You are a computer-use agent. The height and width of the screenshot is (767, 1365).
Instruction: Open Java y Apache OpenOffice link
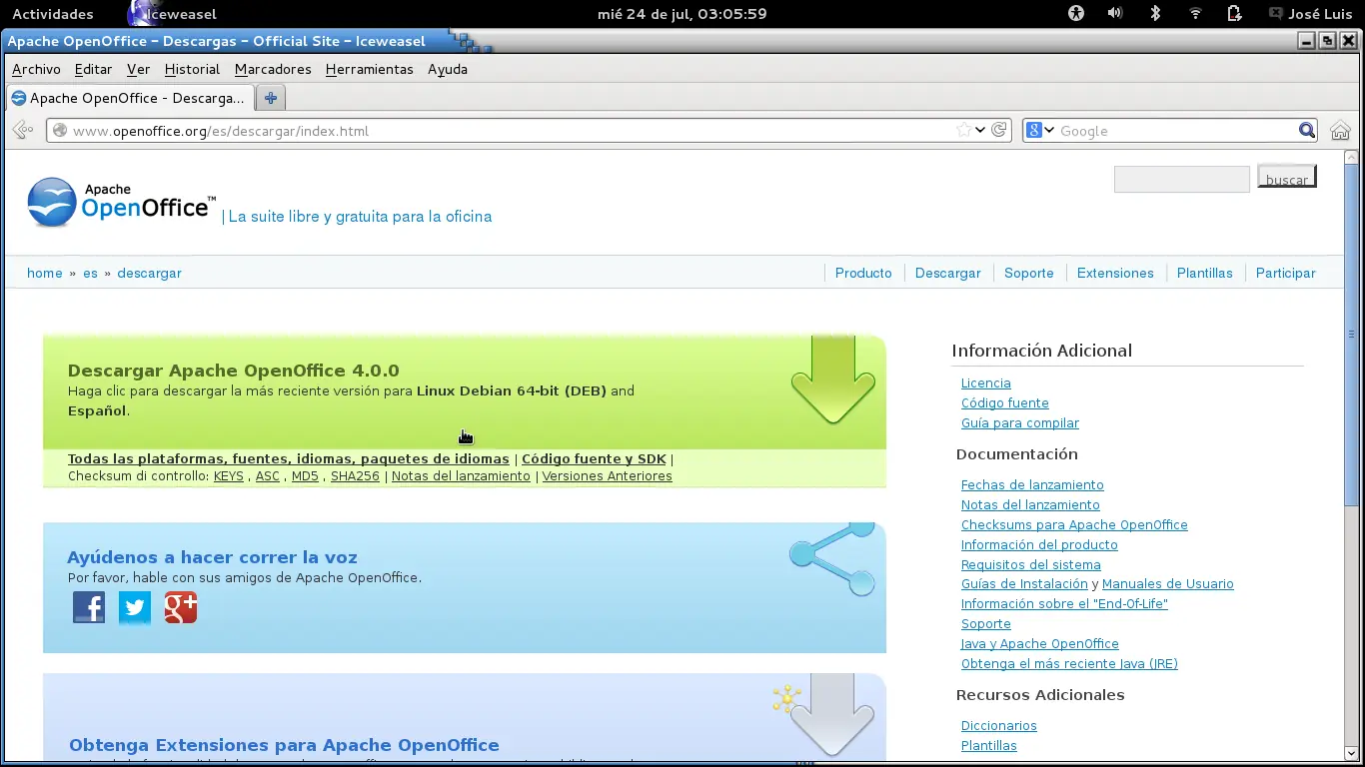(1040, 644)
